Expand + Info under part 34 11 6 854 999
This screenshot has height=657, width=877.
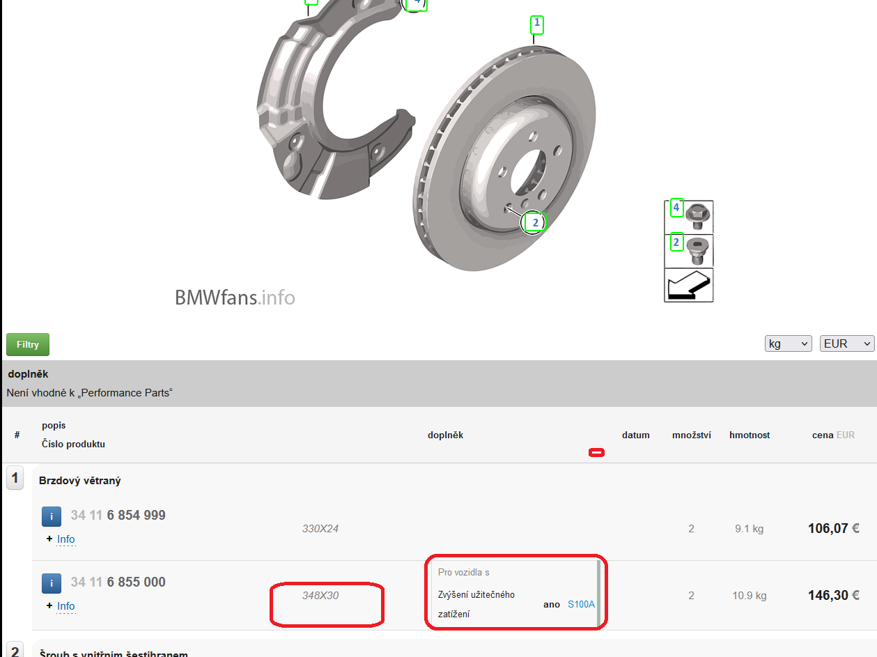click(x=65, y=539)
